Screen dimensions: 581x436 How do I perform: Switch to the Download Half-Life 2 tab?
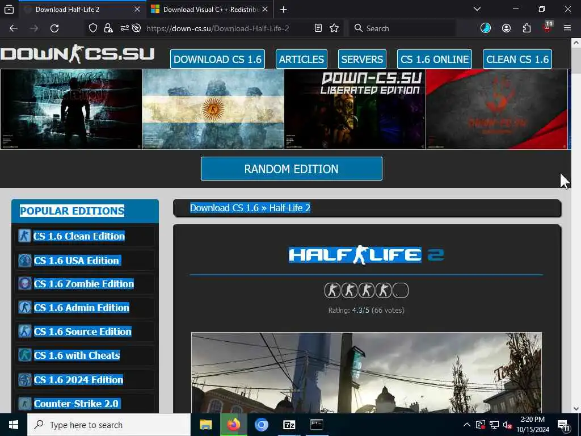82,9
